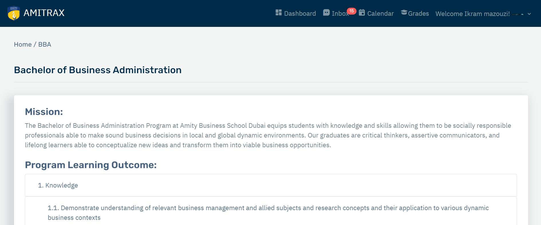The image size is (541, 225).
Task: Click the red 15 notification badge
Action: [352, 11]
